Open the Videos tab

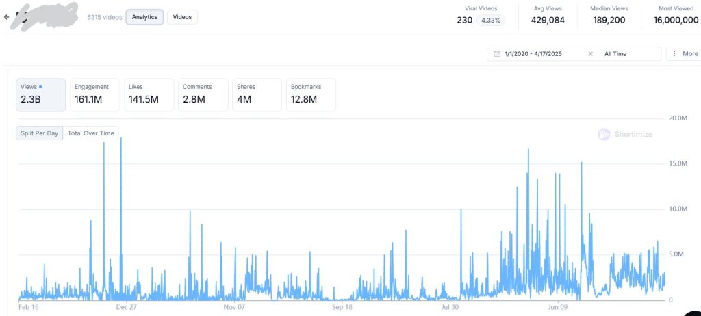tap(182, 17)
